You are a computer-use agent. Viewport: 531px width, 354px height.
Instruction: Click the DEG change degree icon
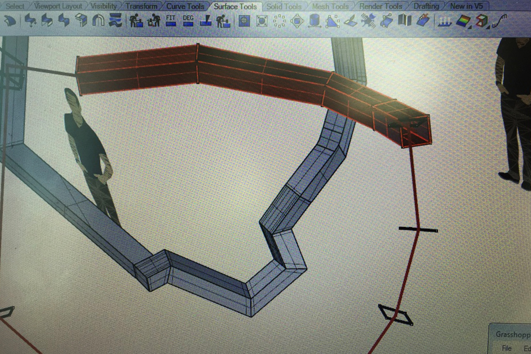[x=188, y=20]
